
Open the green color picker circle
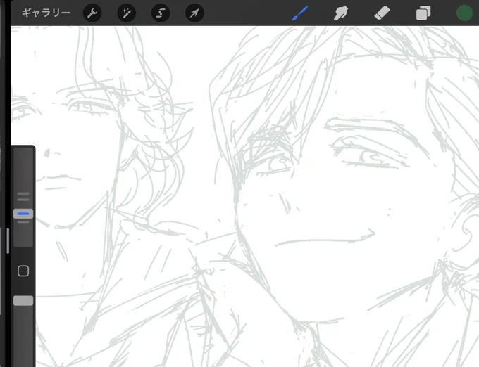[x=464, y=13]
